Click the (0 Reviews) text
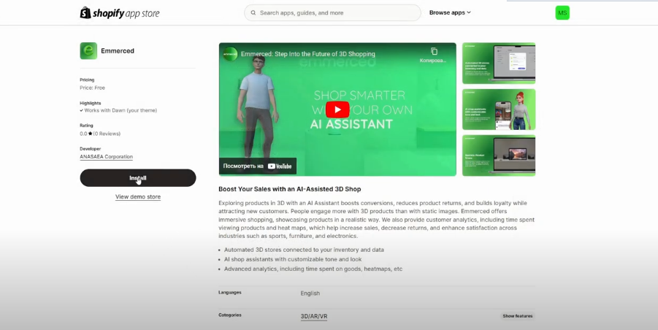The height and width of the screenshot is (330, 658). coord(107,134)
